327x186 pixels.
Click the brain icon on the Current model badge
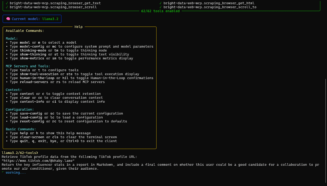pyautogui.click(x=8, y=18)
